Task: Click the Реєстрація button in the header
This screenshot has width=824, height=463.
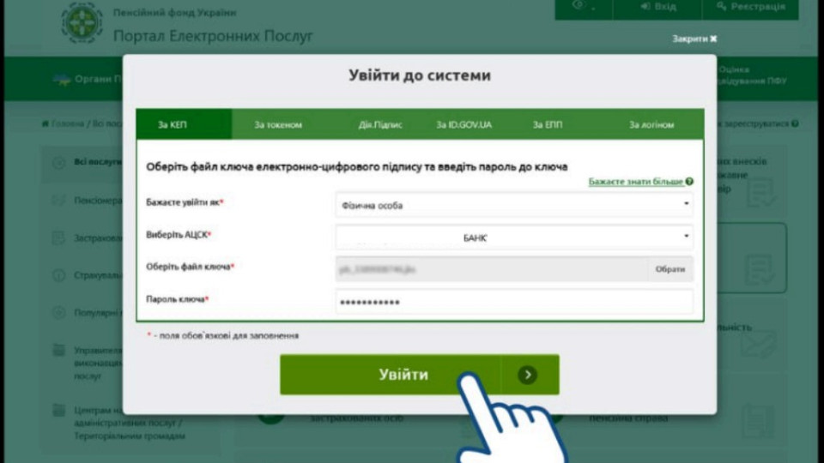Action: coord(750,7)
